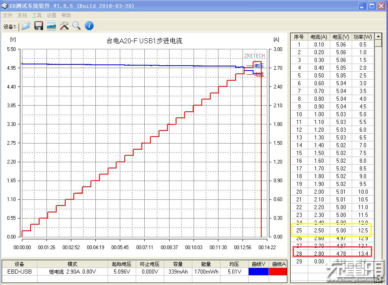Open the 帮助 menu
Image resolution: width=388 pixels, height=285 pixels.
pyautogui.click(x=66, y=15)
